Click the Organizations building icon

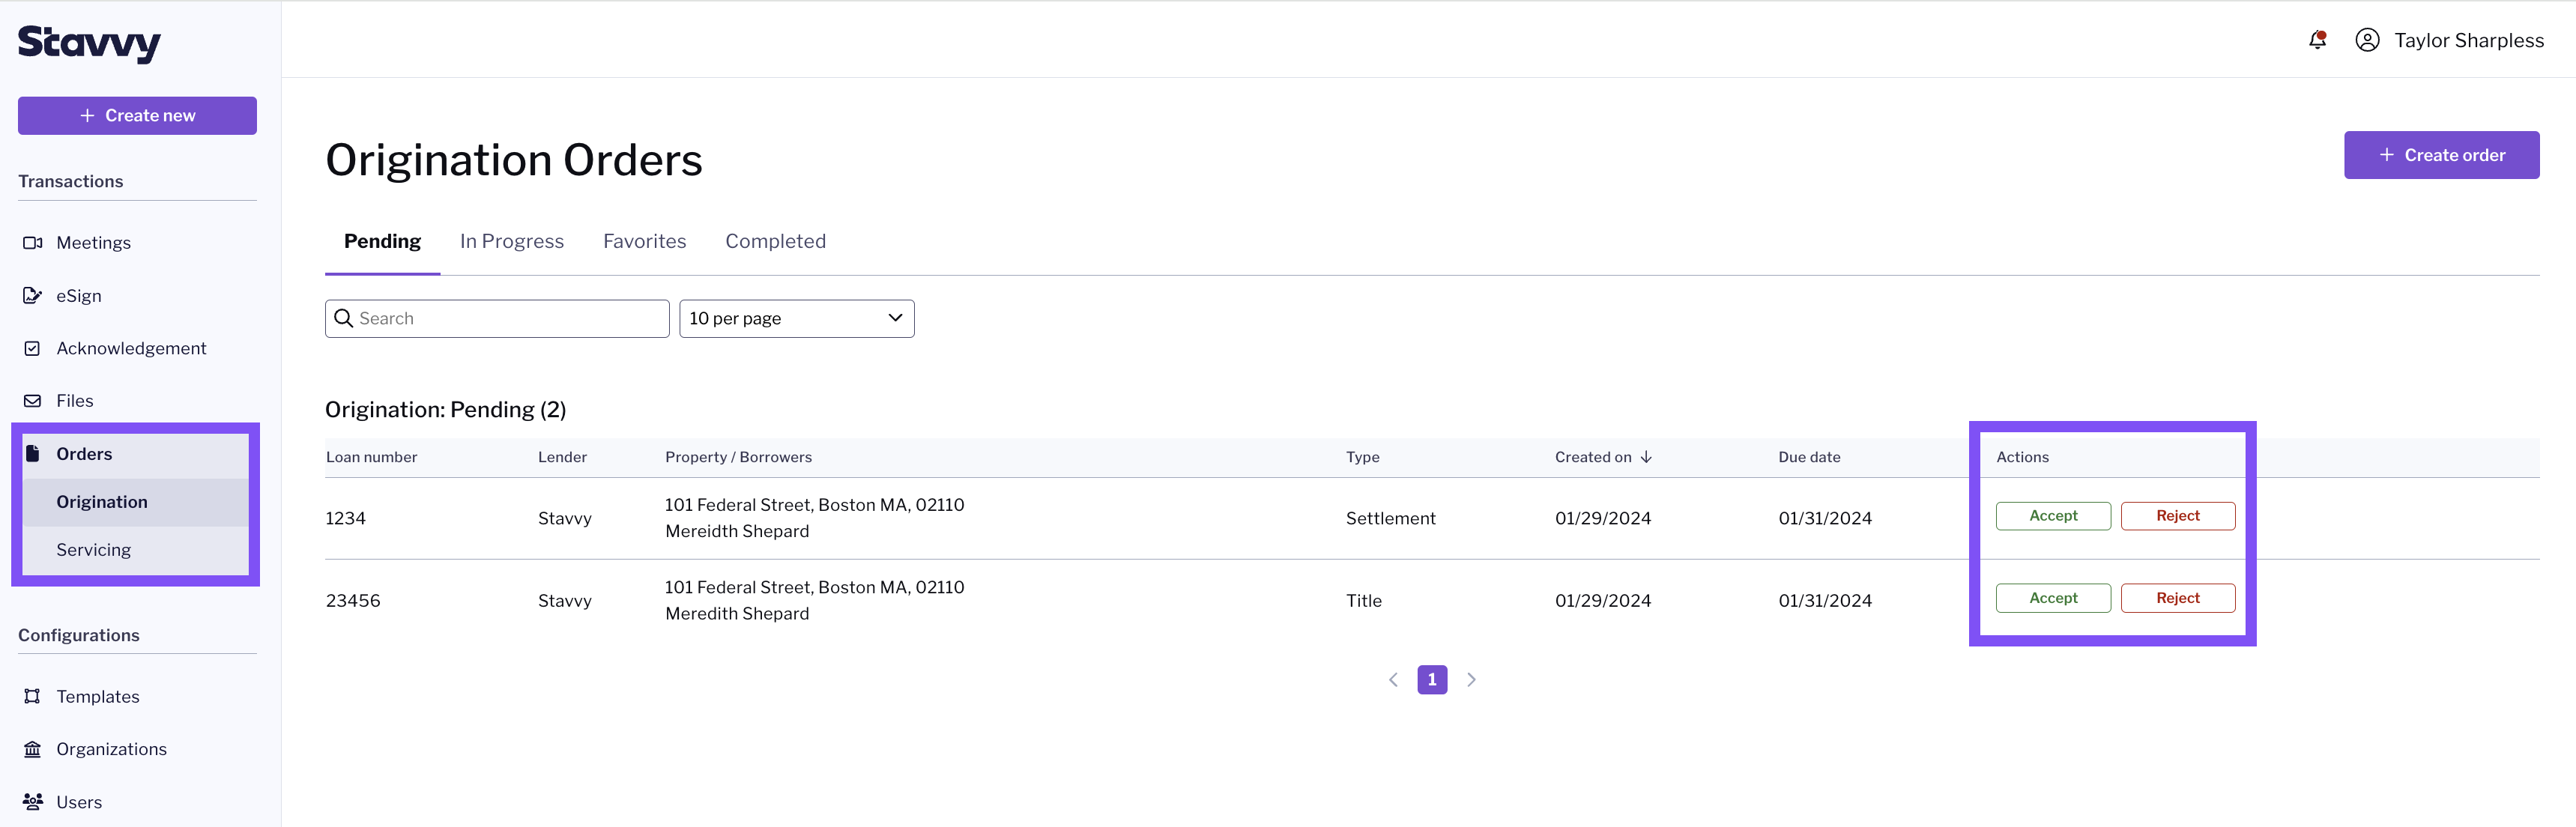point(33,749)
